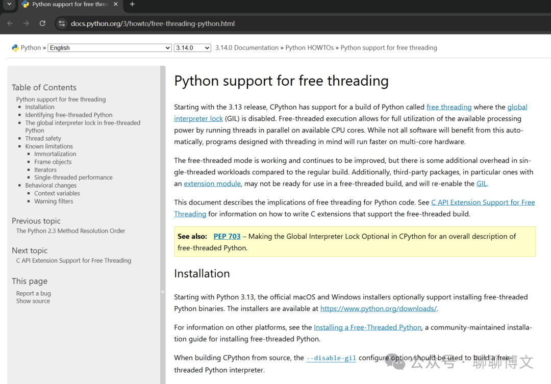The image size is (551, 384).
Task: Follow the 'GIL' link in second paragraph
Action: tap(482, 184)
